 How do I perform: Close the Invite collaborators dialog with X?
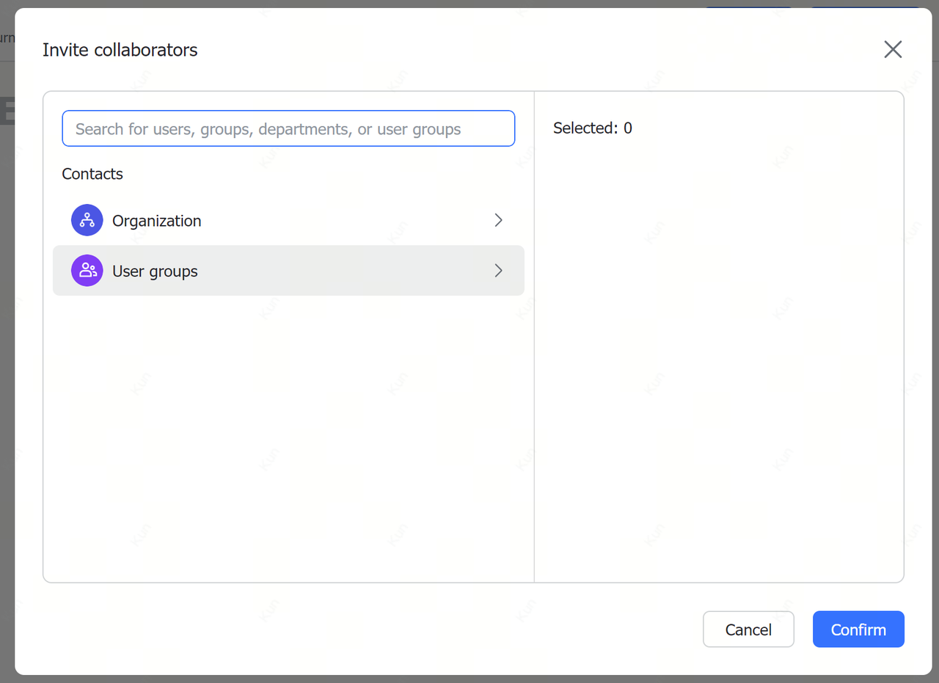893,49
